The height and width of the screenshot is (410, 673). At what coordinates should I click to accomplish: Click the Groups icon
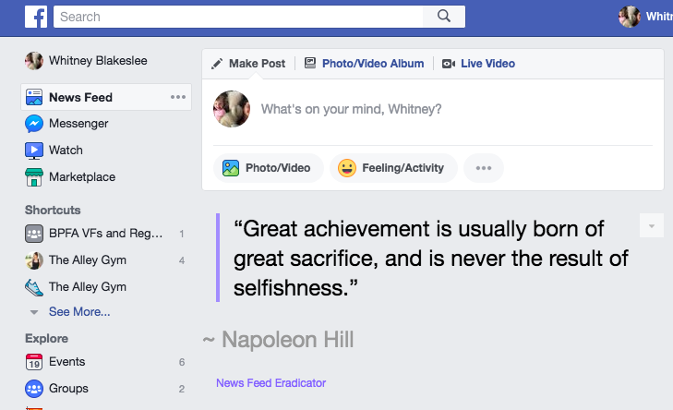(34, 389)
